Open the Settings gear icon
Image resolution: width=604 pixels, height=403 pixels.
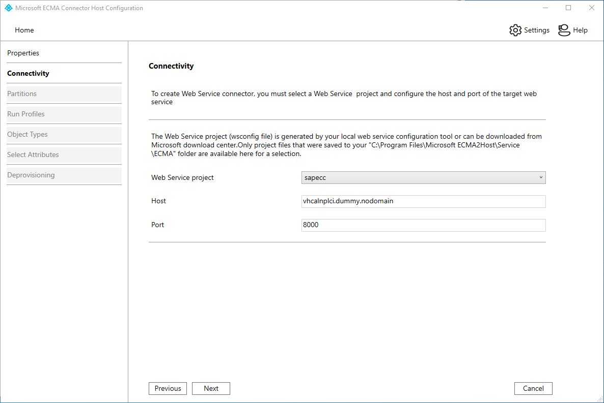(515, 30)
